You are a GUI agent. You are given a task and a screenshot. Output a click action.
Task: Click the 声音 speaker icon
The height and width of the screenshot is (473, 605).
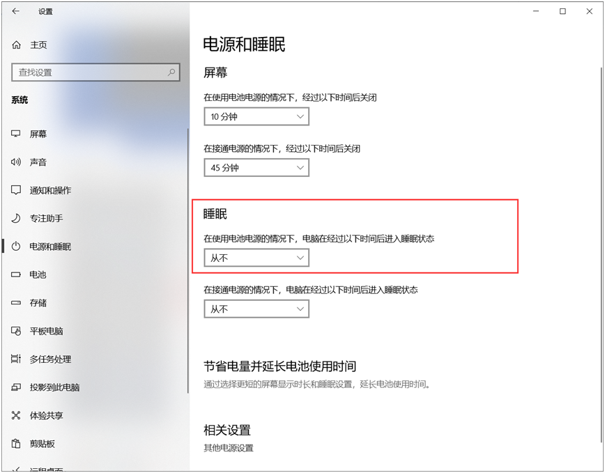[x=16, y=162]
